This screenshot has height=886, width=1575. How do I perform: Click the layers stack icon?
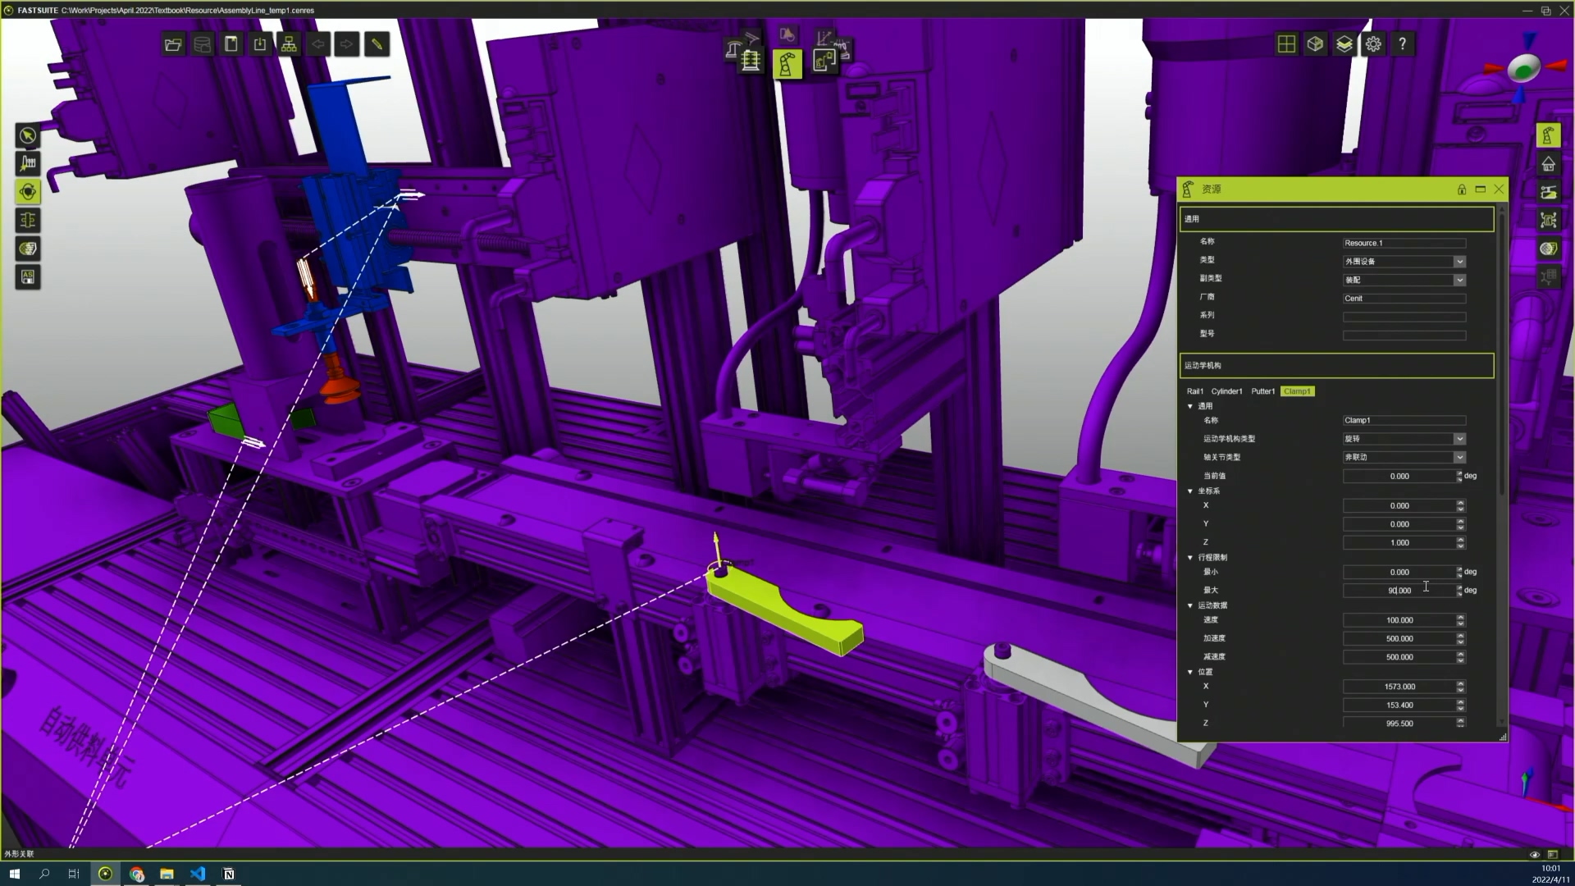click(x=1344, y=44)
